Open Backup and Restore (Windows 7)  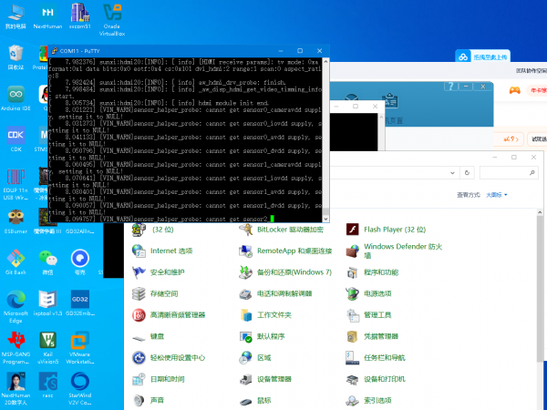294,272
